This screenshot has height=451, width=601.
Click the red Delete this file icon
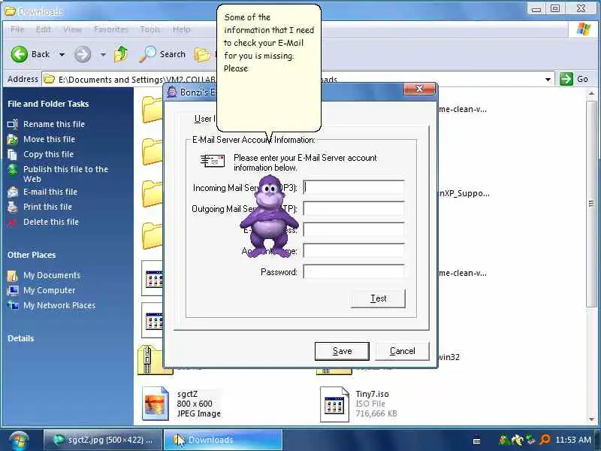tap(13, 222)
